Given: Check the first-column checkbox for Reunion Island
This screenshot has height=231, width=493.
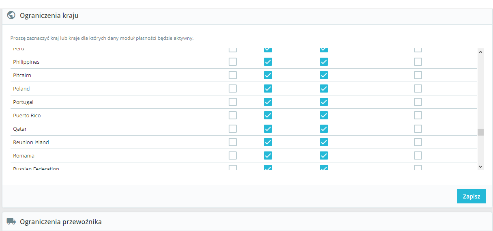Looking at the screenshot, I should click(233, 142).
